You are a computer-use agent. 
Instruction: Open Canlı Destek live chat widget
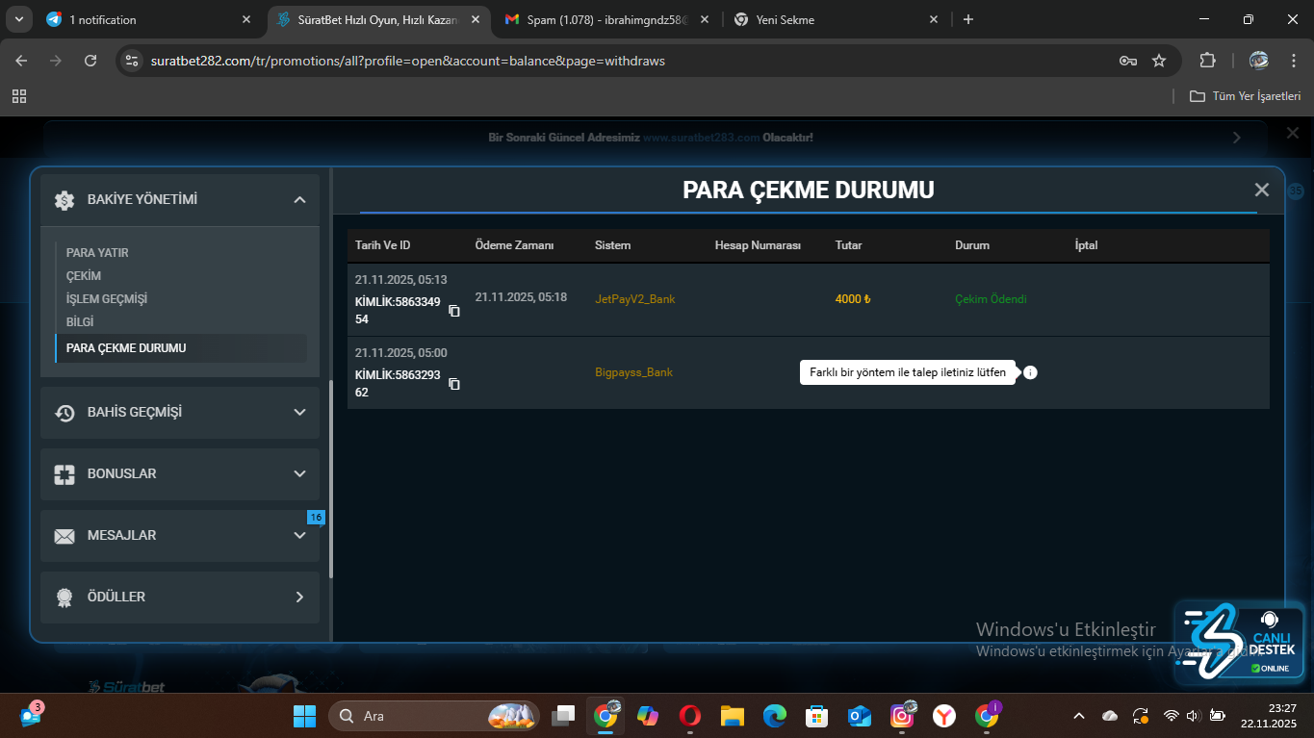tap(1239, 643)
